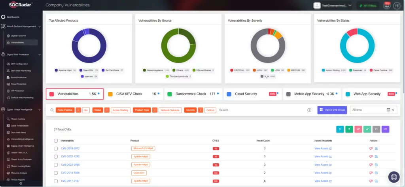Click the resolve checkbox icon for CVE-2017-3167
The height and width of the screenshot is (187, 405).
[x=377, y=181]
